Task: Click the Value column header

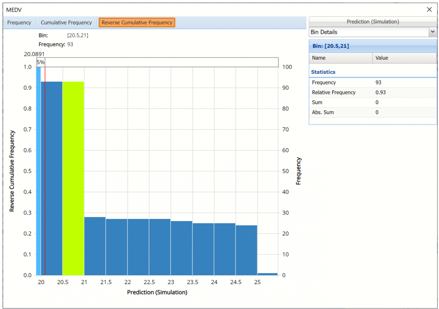Action: point(404,58)
